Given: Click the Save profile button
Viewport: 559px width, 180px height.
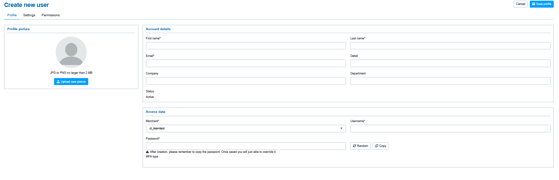Looking at the screenshot, I should (541, 4).
